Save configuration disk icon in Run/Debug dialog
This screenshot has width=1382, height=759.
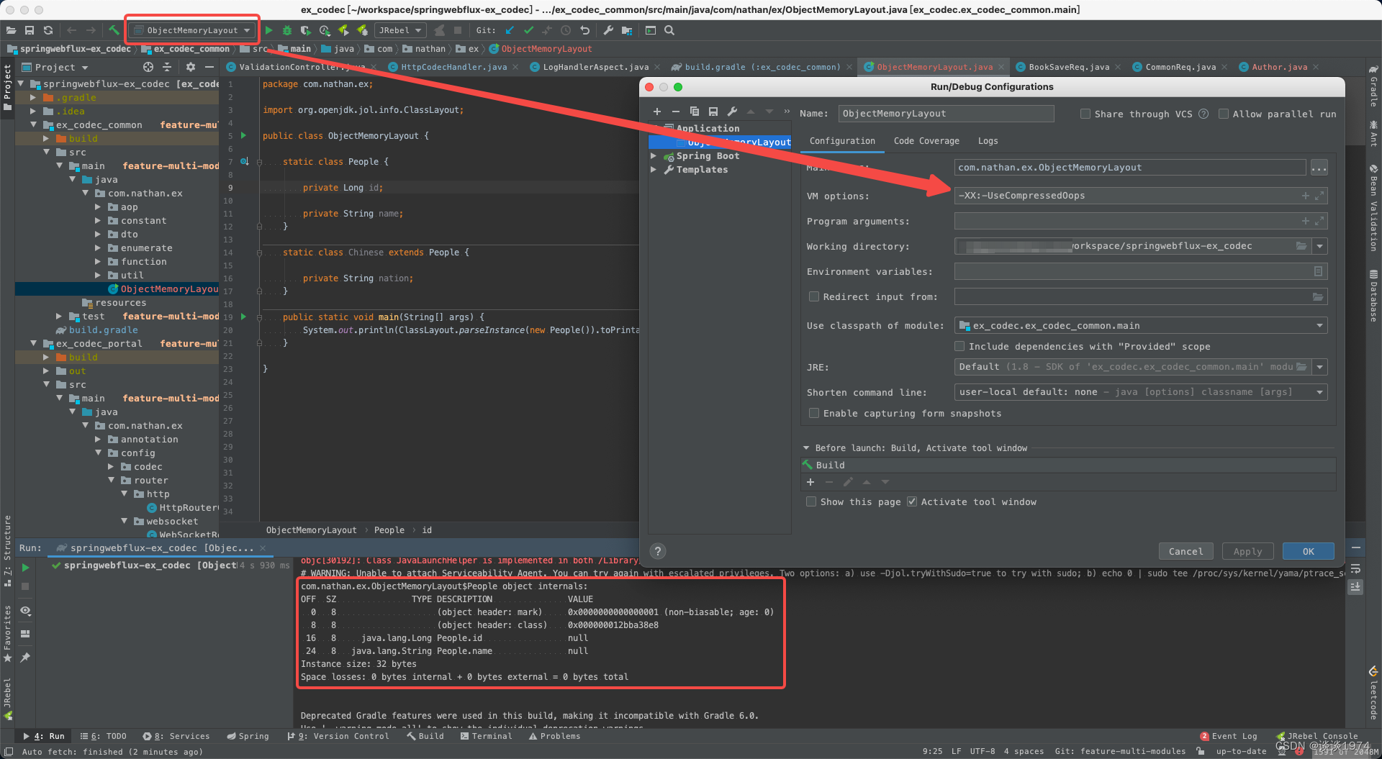713,112
